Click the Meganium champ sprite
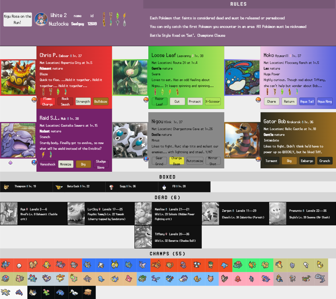336x299 pixels. 74,278
